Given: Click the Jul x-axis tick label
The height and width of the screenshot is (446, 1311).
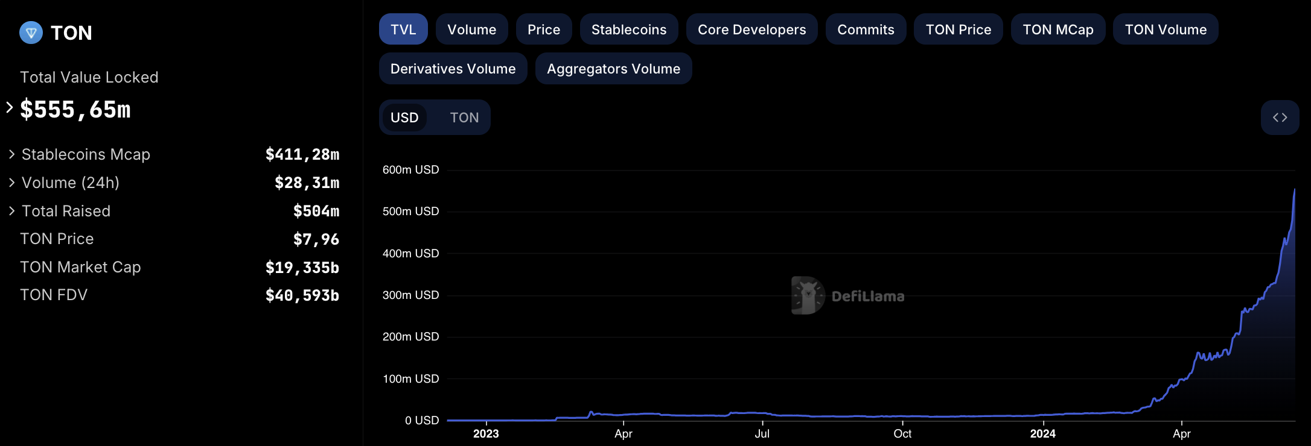Looking at the screenshot, I should pos(762,434).
